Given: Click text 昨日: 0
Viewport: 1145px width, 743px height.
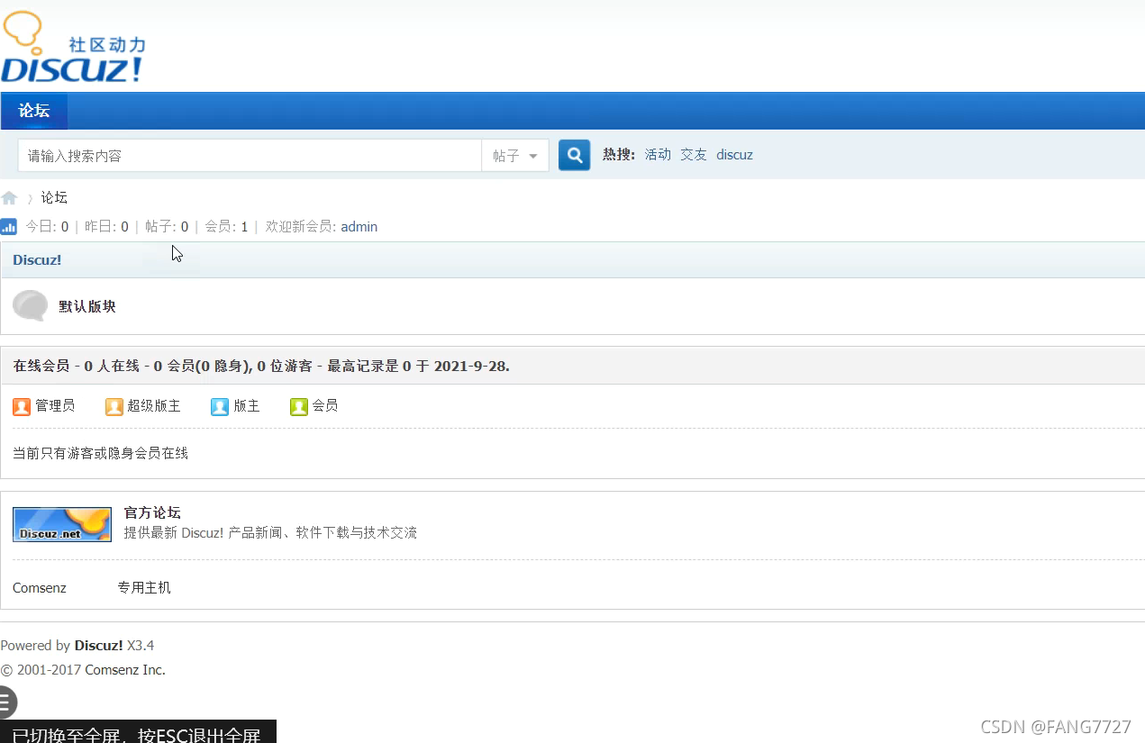Looking at the screenshot, I should (106, 227).
